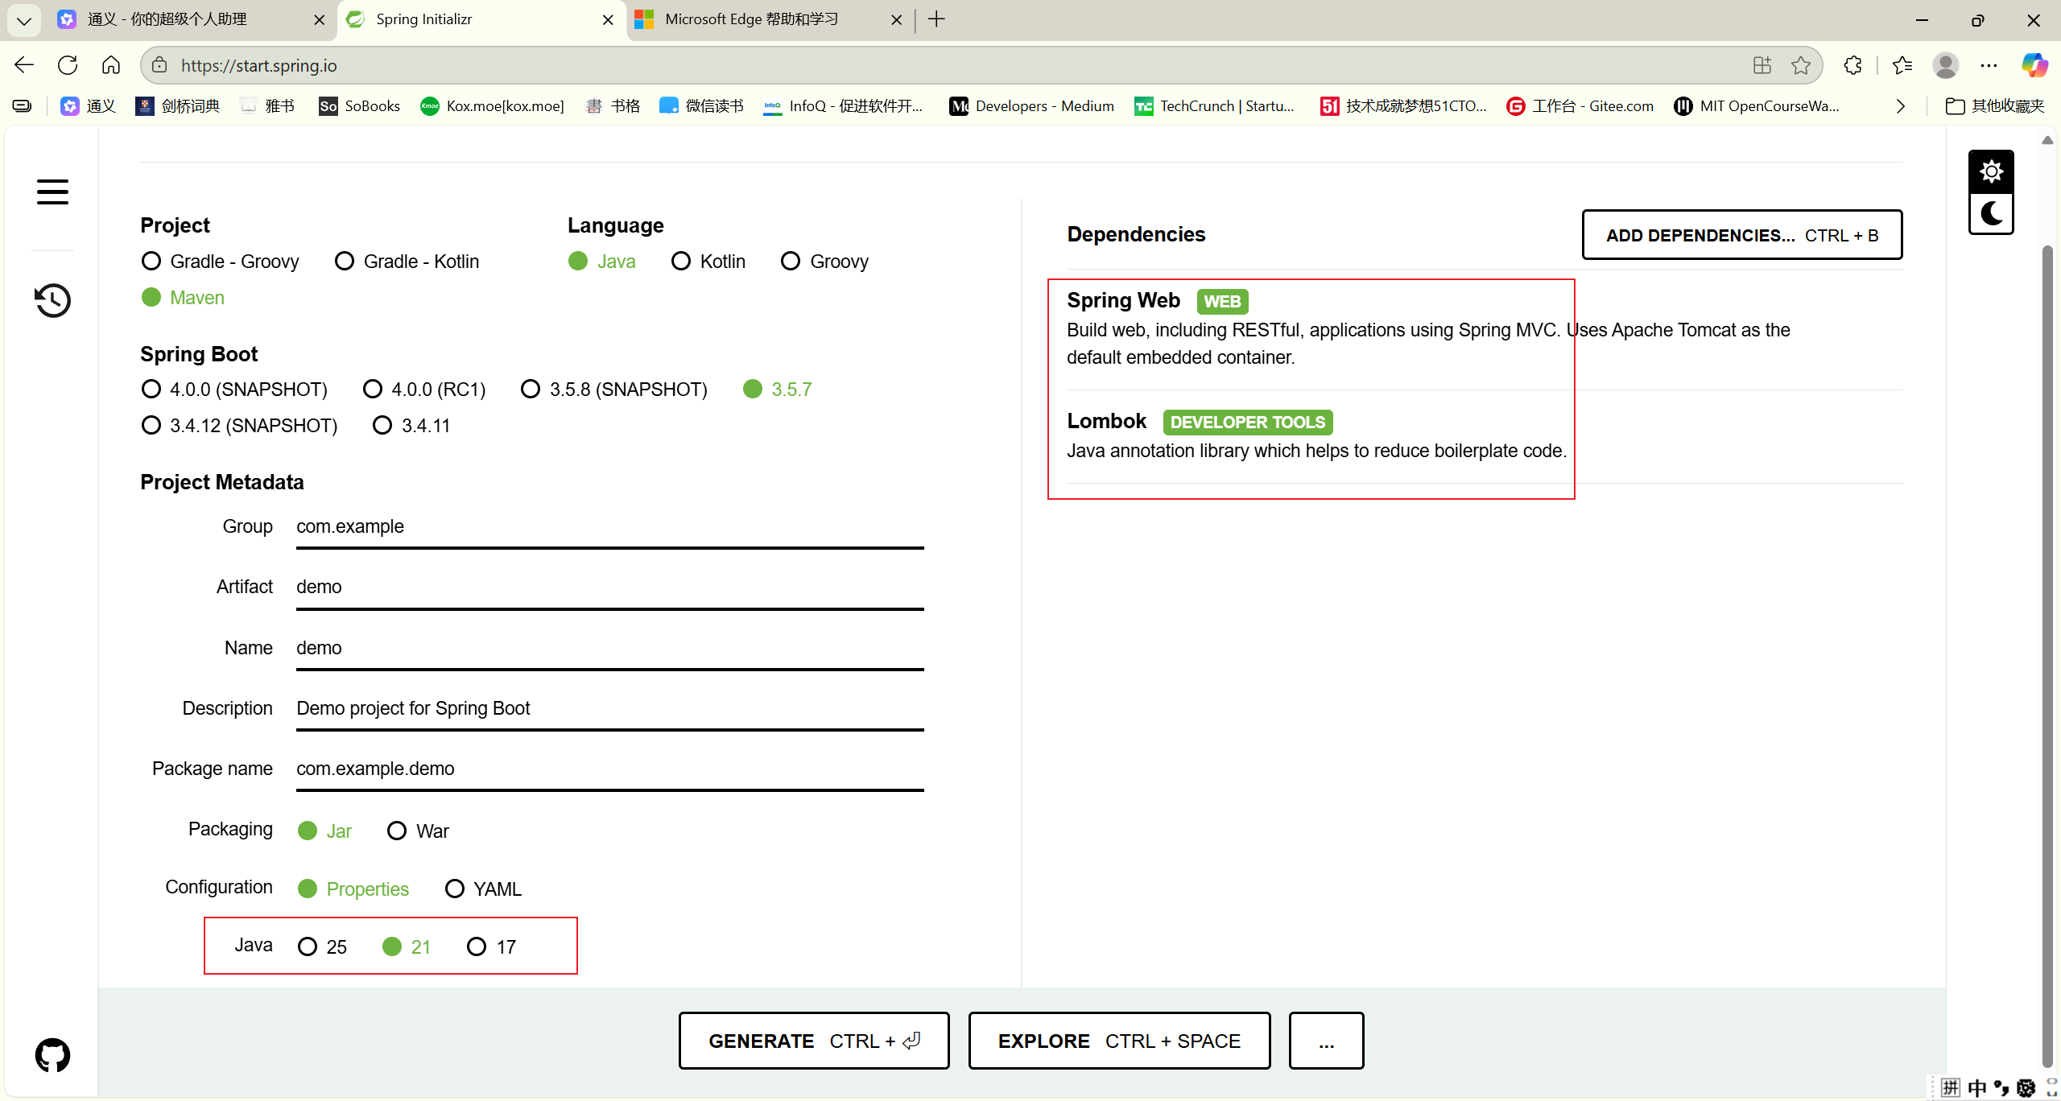2061x1101 pixels.
Task: Open the hamburger menu in Spring Initializr
Action: click(x=52, y=192)
